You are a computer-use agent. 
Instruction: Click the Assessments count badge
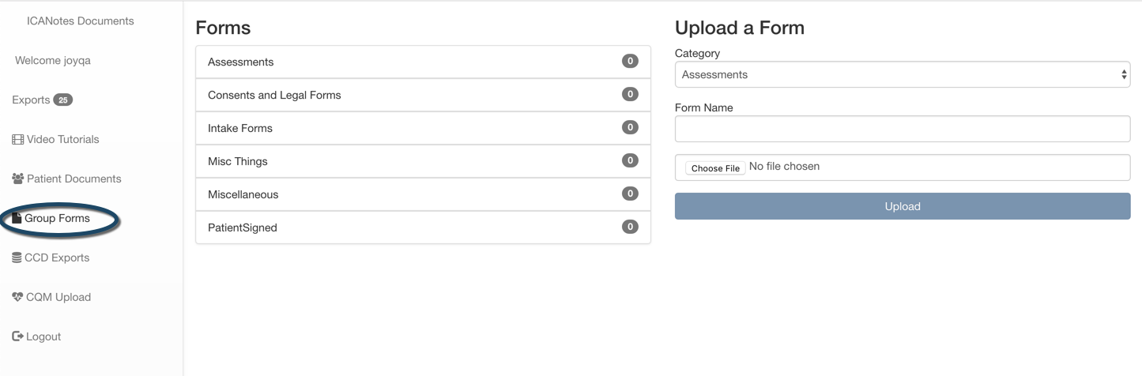630,62
